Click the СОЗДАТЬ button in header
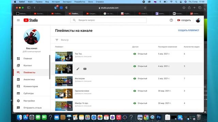The width and height of the screenshot is (218, 122). click(x=184, y=20)
